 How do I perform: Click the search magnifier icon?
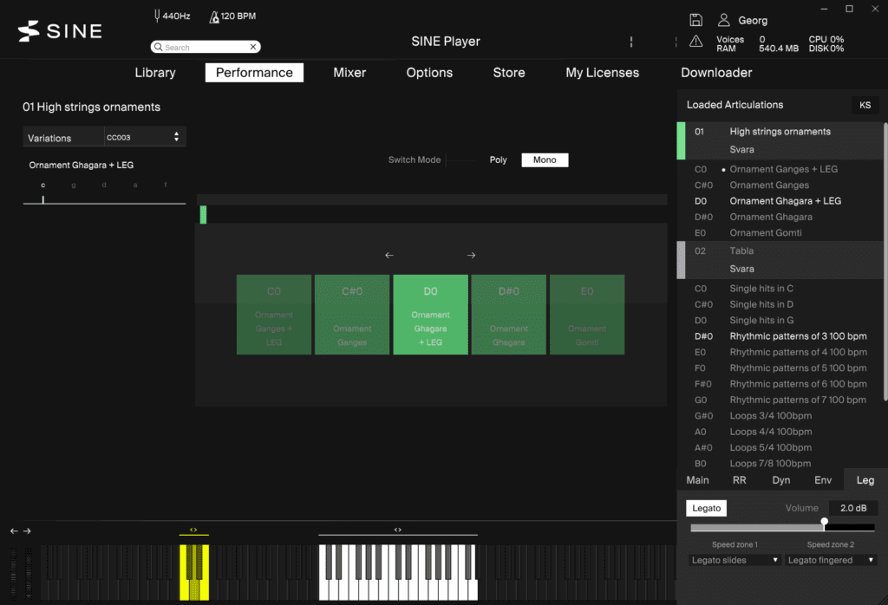point(159,47)
